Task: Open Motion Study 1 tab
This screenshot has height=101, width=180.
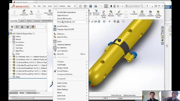Action: click(x=32, y=93)
